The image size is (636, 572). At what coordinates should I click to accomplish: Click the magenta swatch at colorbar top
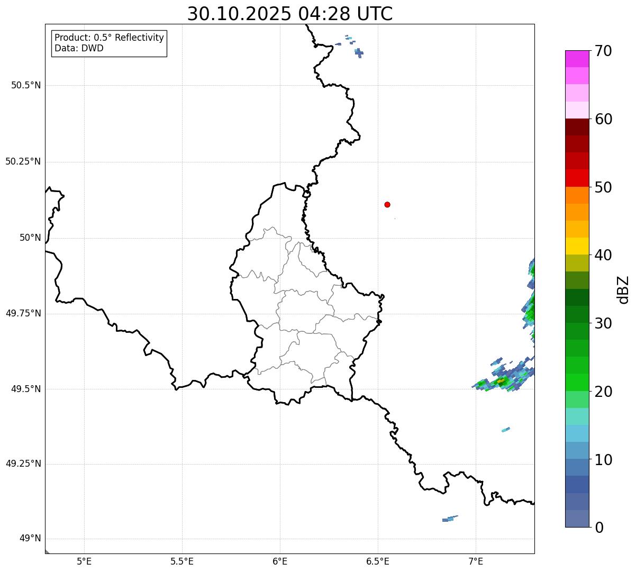(577, 59)
